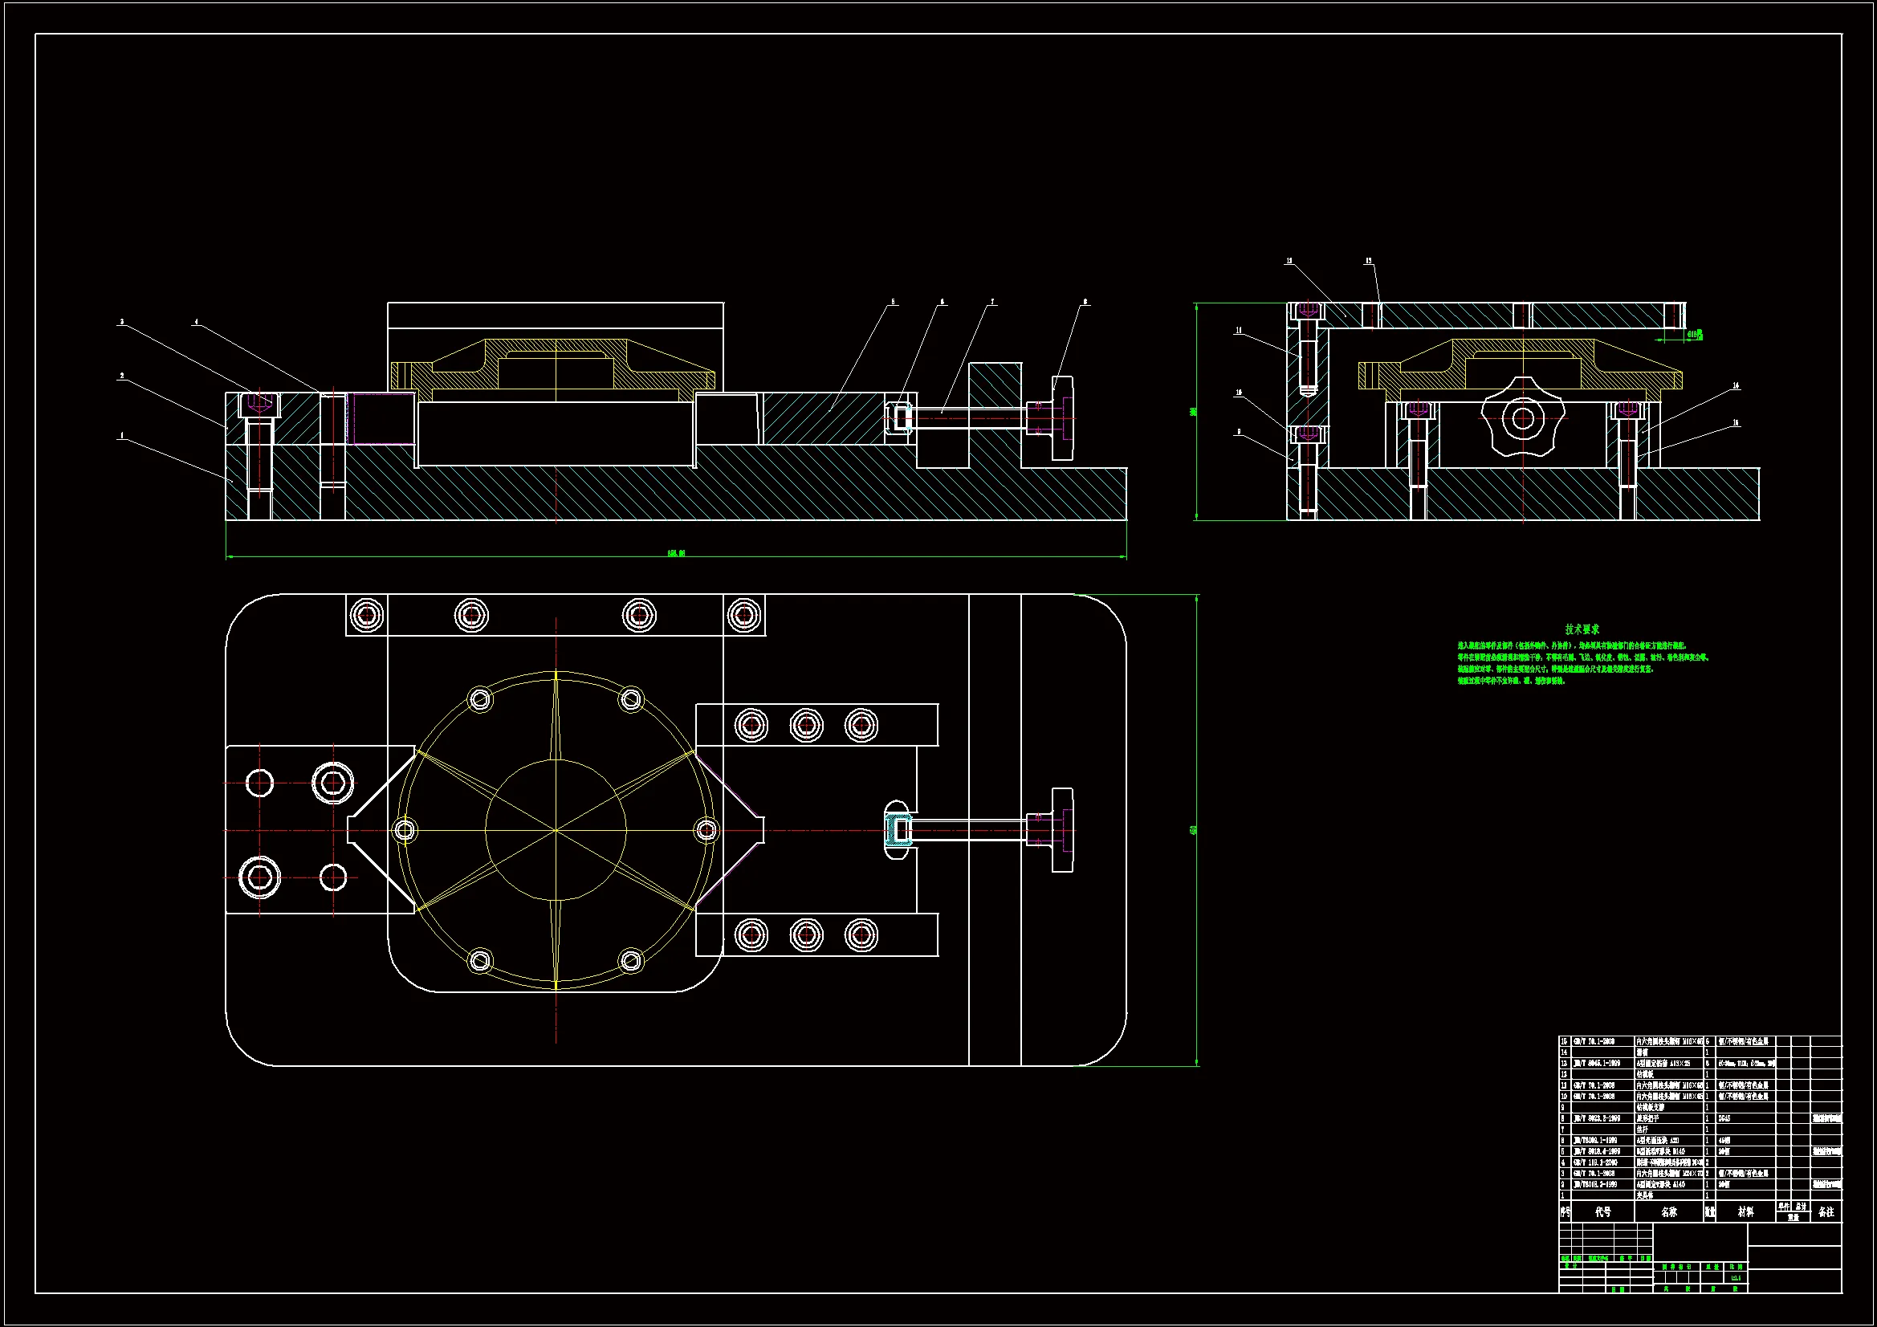This screenshot has width=1877, height=1327.
Task: Click the 名称 header cell in parts table
Action: tap(1668, 1211)
